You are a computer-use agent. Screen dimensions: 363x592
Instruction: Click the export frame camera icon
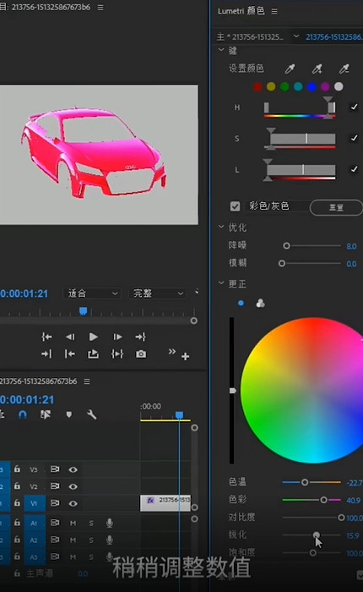pyautogui.click(x=141, y=354)
